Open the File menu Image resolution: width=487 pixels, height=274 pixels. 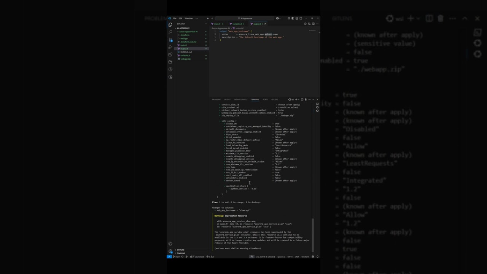click(x=175, y=18)
